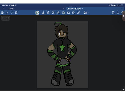Screen dimensions: 125x94
Task: Open the AI sparkle tool
Action: (12, 13)
